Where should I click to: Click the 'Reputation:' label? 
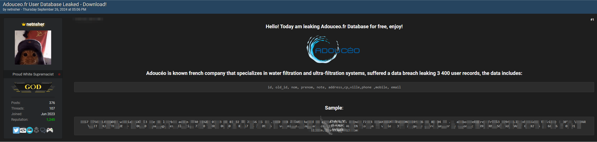(20, 120)
